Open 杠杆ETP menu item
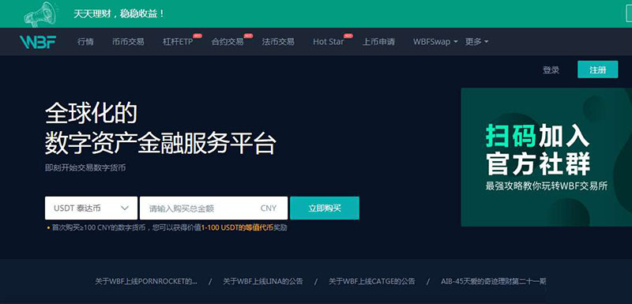The height and width of the screenshot is (304, 632). [x=178, y=42]
